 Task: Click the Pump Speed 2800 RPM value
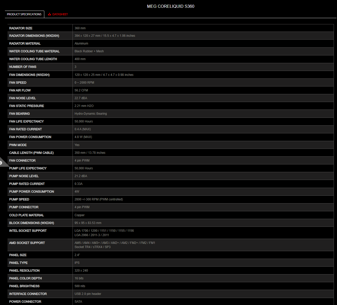coord(99,199)
